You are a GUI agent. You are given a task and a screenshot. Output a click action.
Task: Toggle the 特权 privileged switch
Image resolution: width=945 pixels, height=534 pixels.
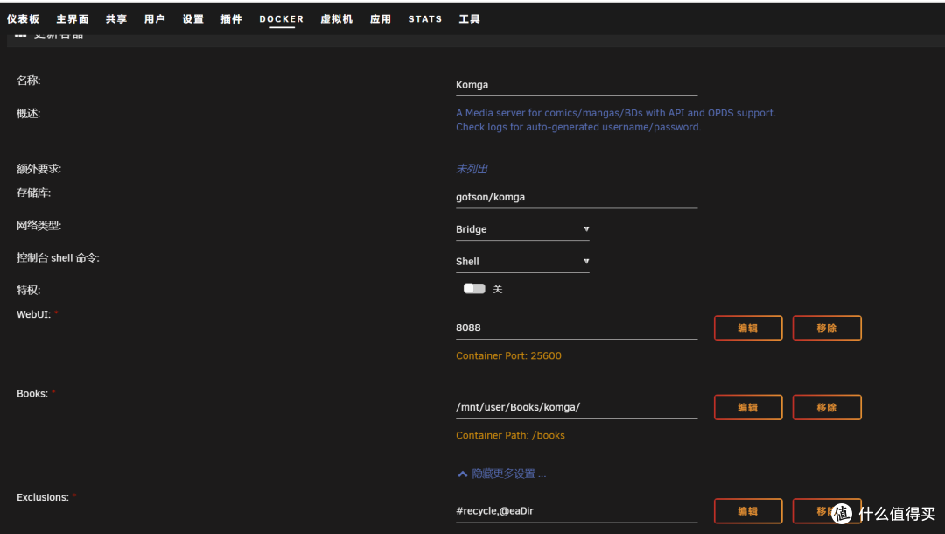click(x=474, y=289)
